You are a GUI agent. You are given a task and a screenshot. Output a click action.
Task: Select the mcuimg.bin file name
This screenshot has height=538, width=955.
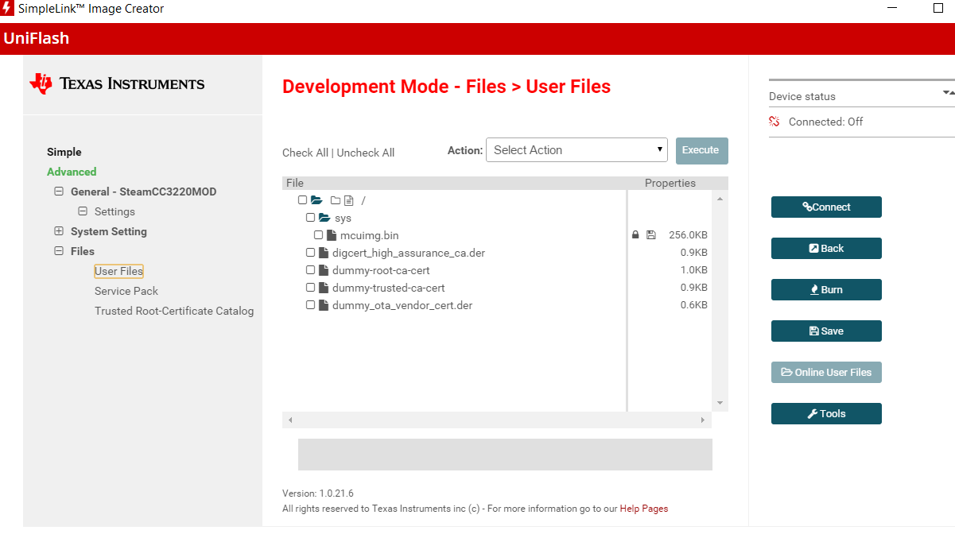click(370, 235)
